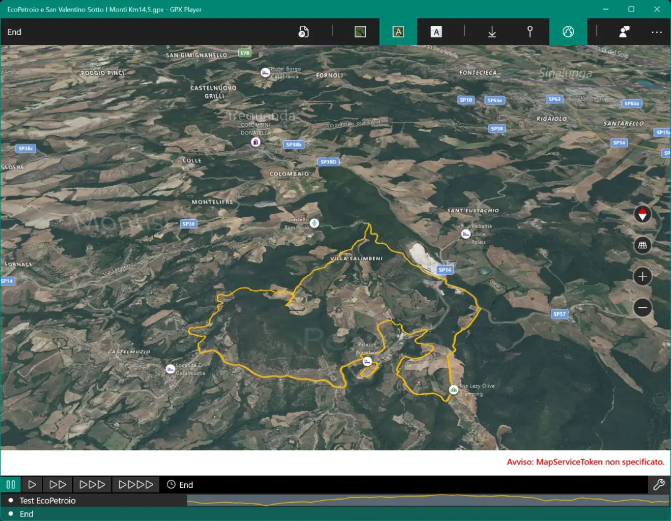Click the VILLA SALIMBENI place label
Screen dimensions: 671x521
356,258
